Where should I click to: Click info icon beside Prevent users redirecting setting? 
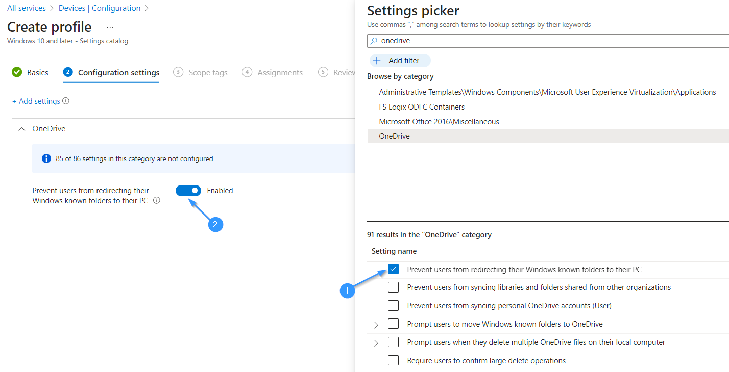[157, 201]
